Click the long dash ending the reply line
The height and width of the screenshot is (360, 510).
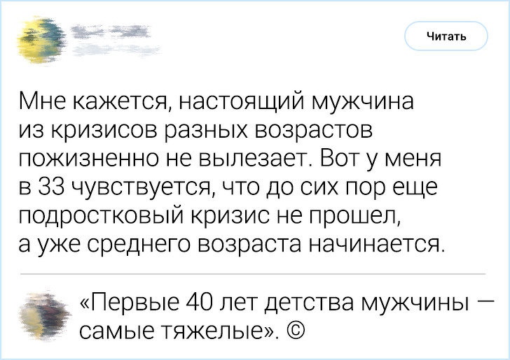(x=484, y=302)
